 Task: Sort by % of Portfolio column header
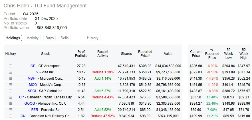81,54
